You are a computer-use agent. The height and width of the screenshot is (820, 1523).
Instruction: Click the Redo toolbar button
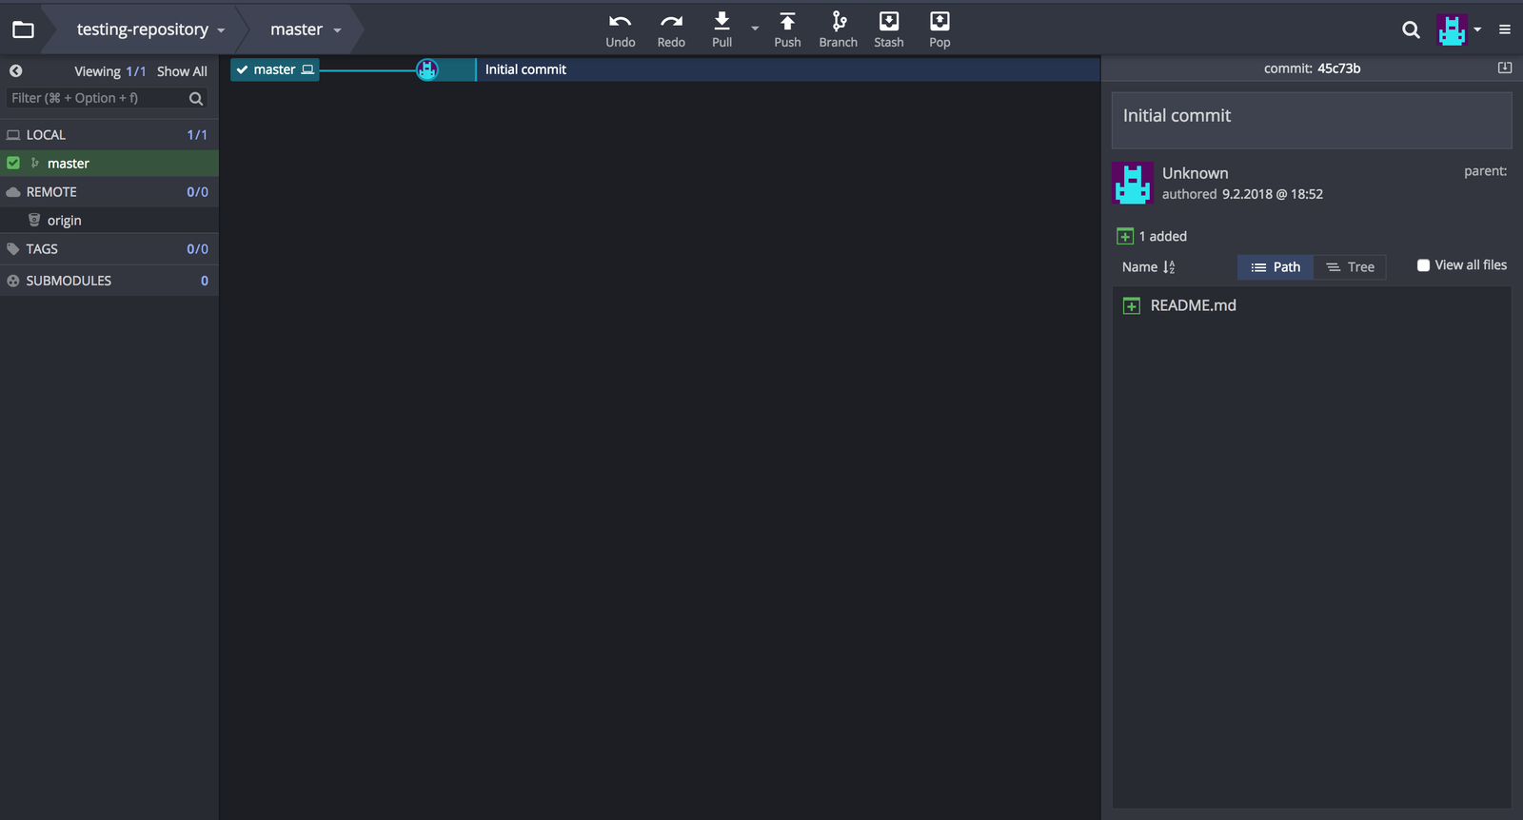[671, 29]
